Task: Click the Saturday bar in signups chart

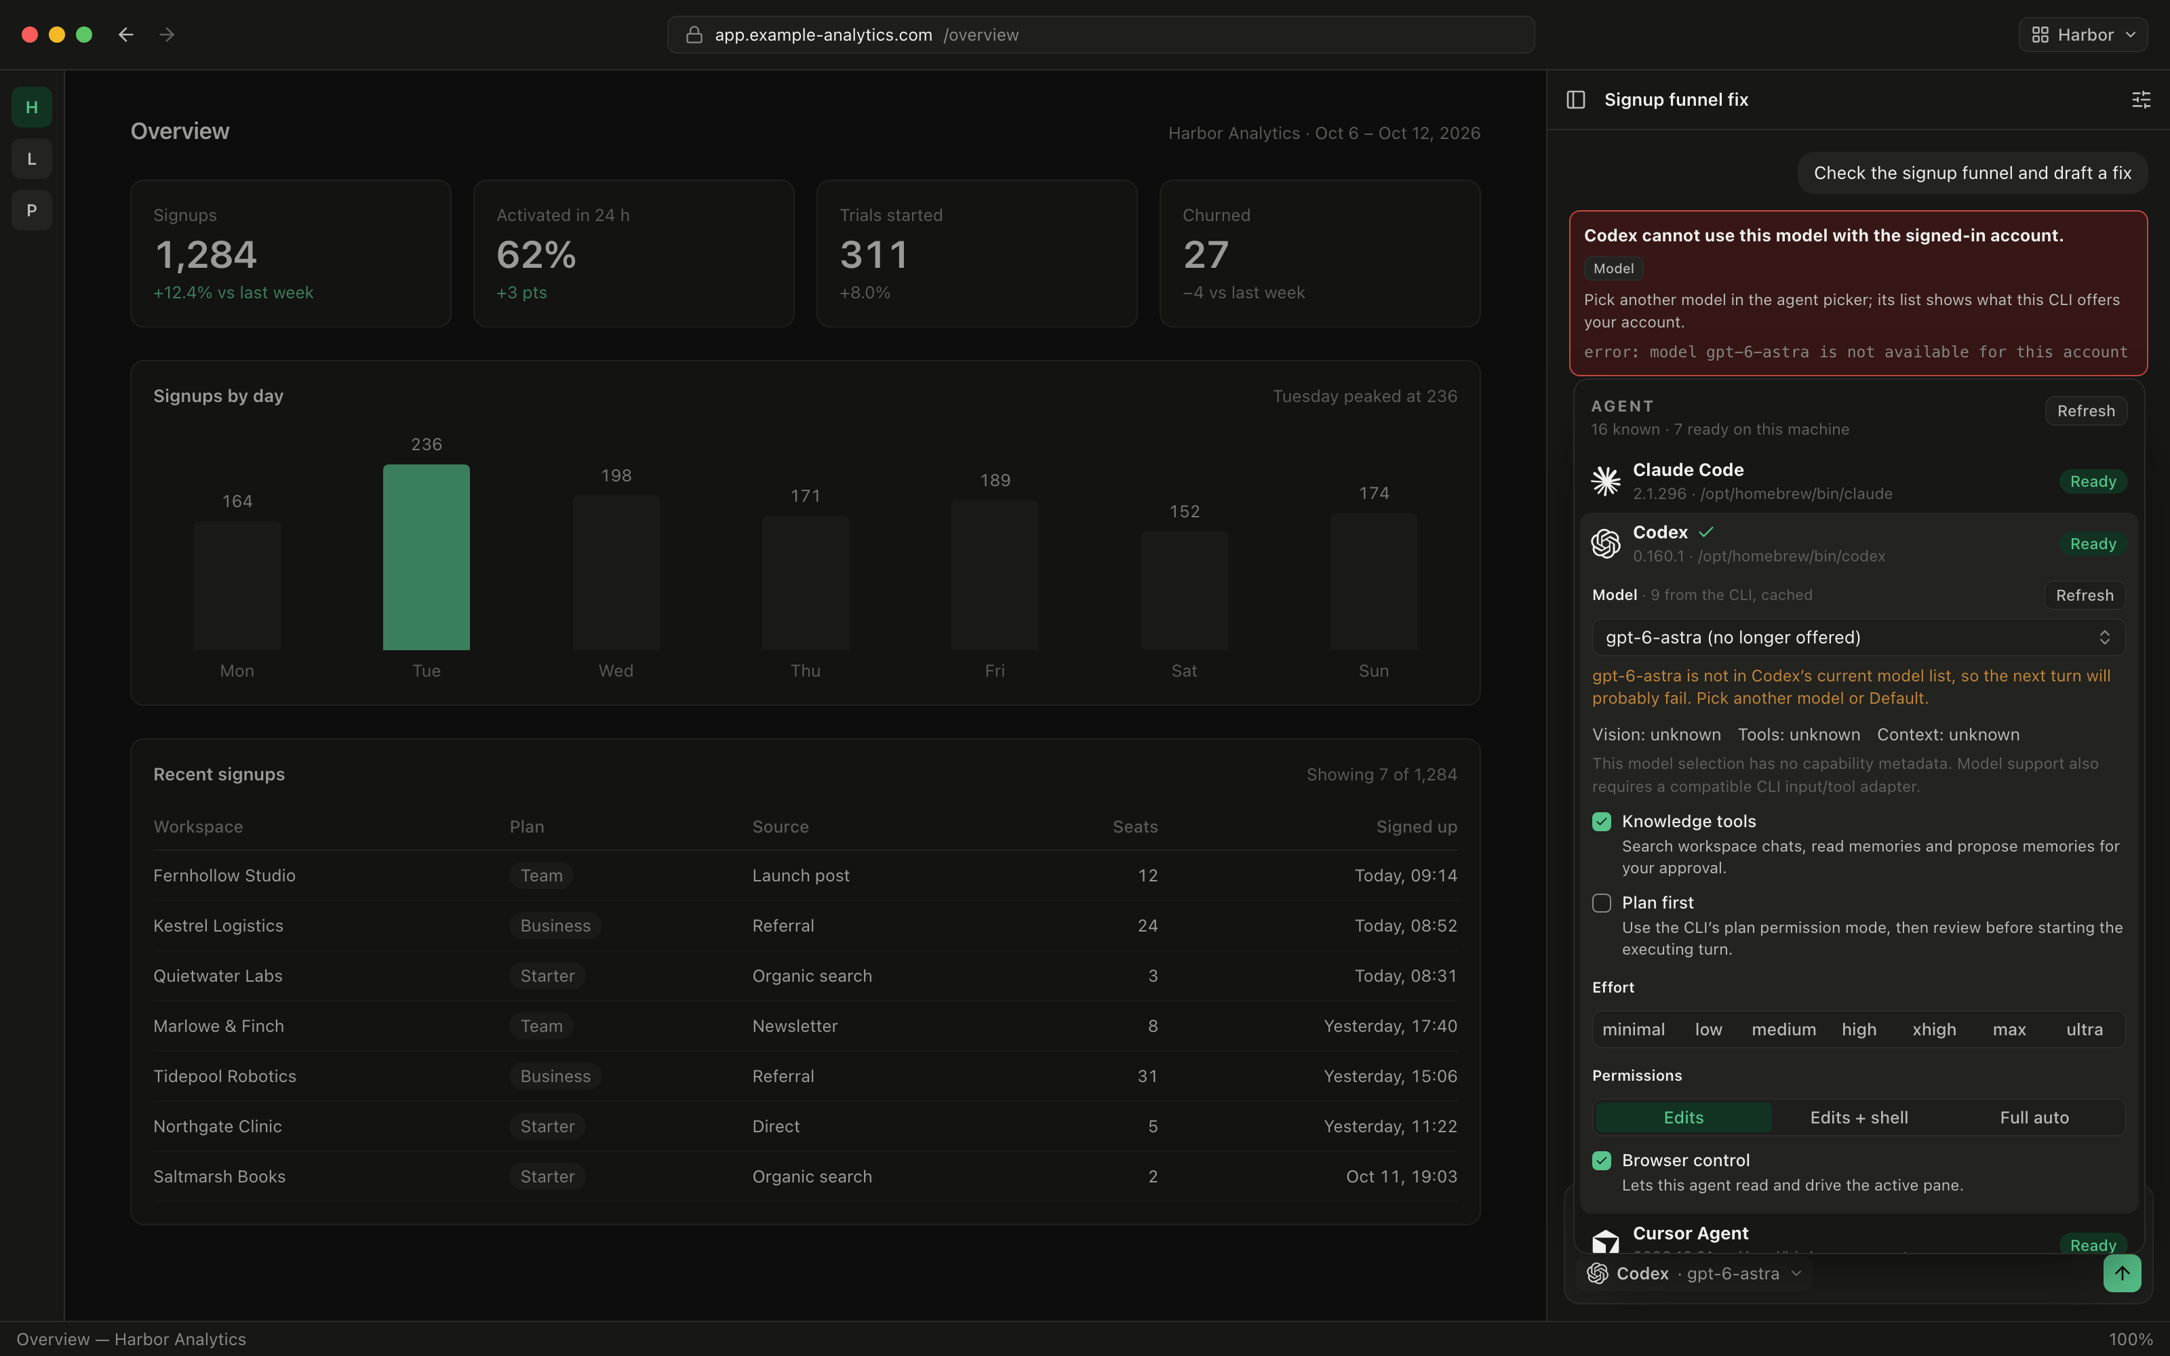Action: pyautogui.click(x=1183, y=591)
